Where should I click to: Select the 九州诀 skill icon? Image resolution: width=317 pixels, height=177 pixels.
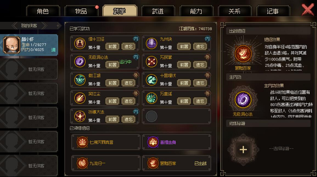point(152,43)
